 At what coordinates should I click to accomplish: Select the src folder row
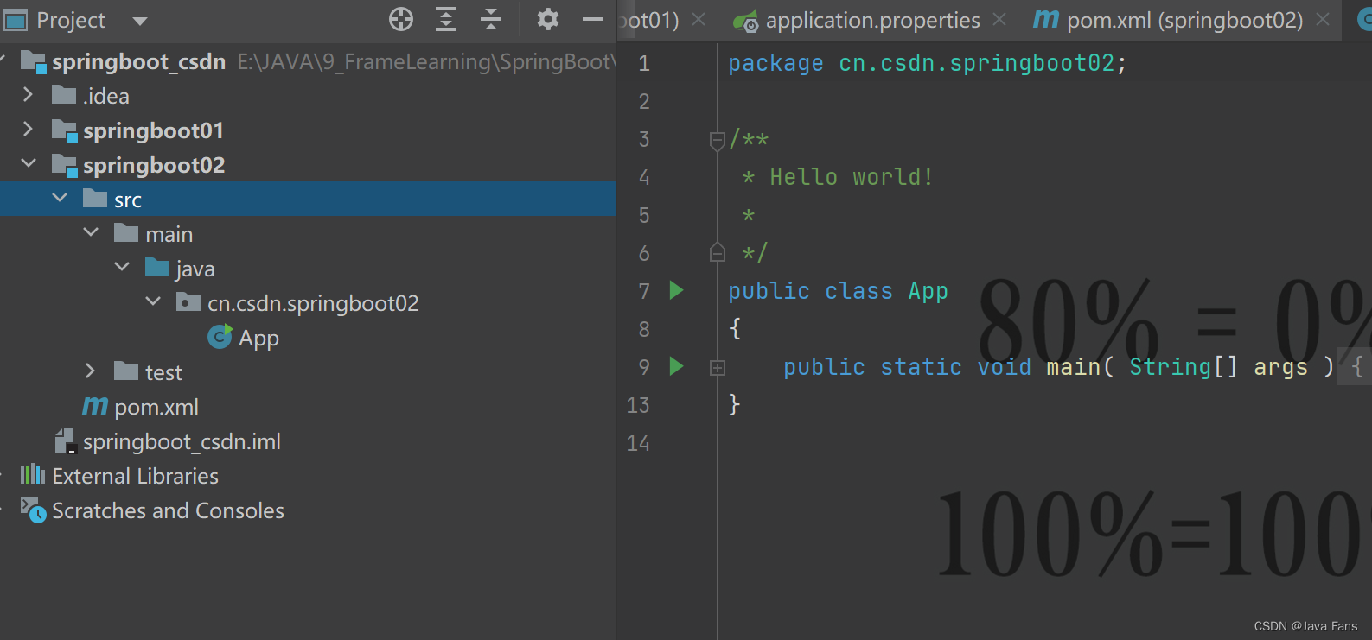point(308,200)
